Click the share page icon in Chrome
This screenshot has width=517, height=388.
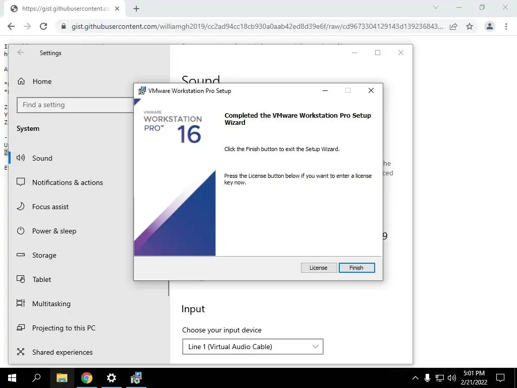453,26
